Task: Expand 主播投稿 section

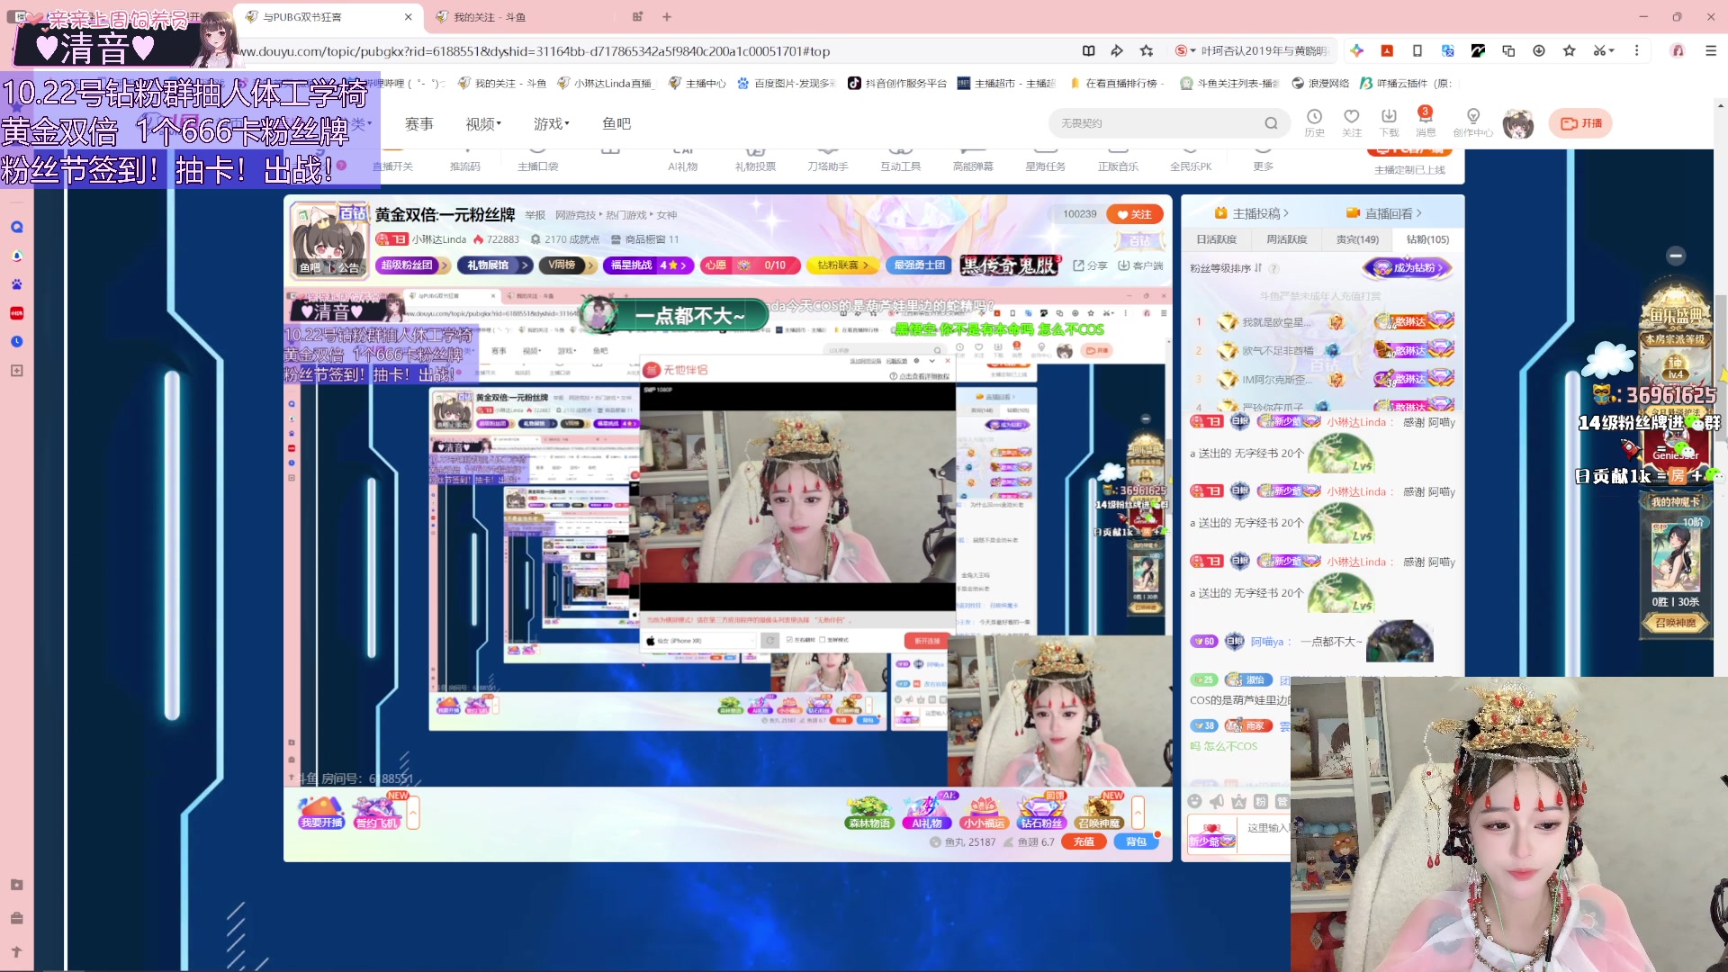Action: (1252, 213)
